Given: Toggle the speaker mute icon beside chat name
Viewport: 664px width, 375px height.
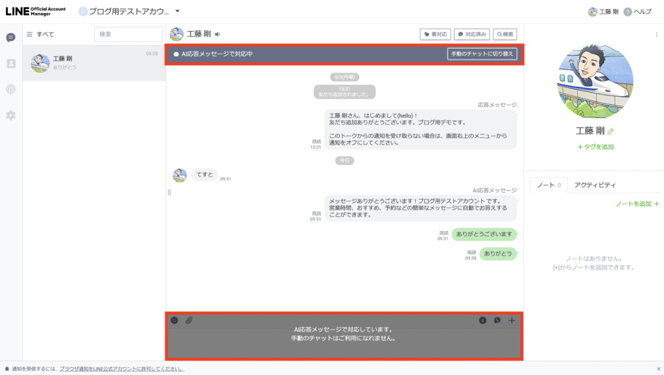Looking at the screenshot, I should 218,34.
